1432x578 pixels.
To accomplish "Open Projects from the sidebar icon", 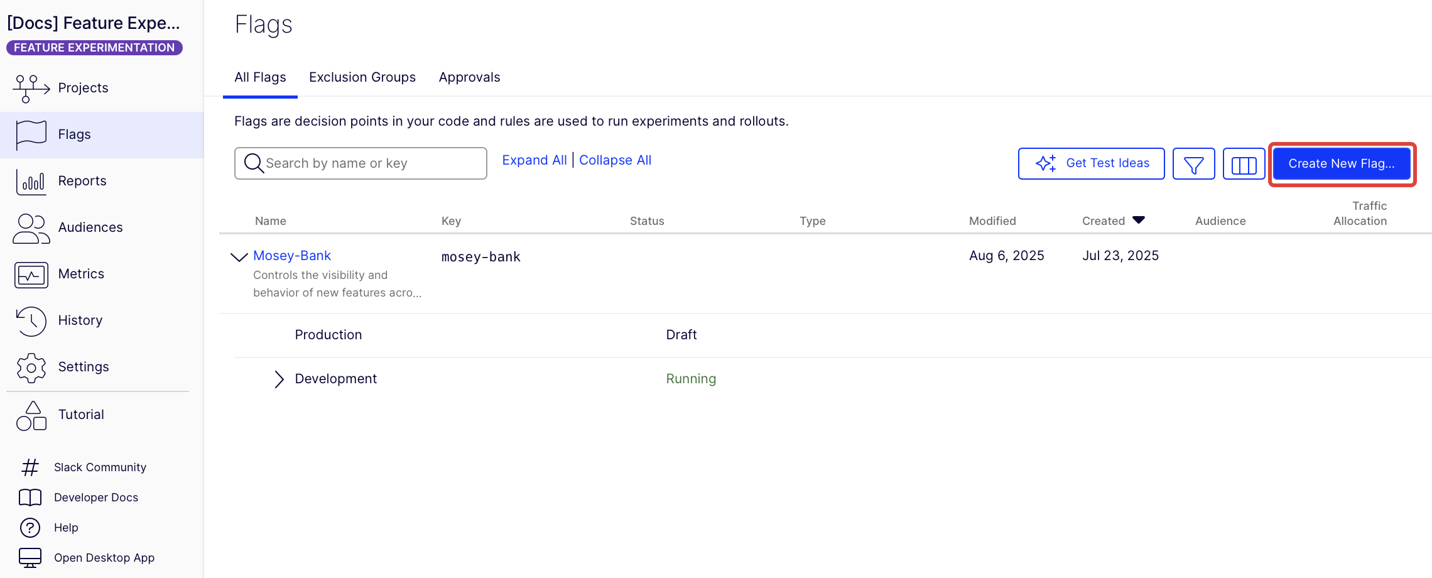I will (30, 88).
